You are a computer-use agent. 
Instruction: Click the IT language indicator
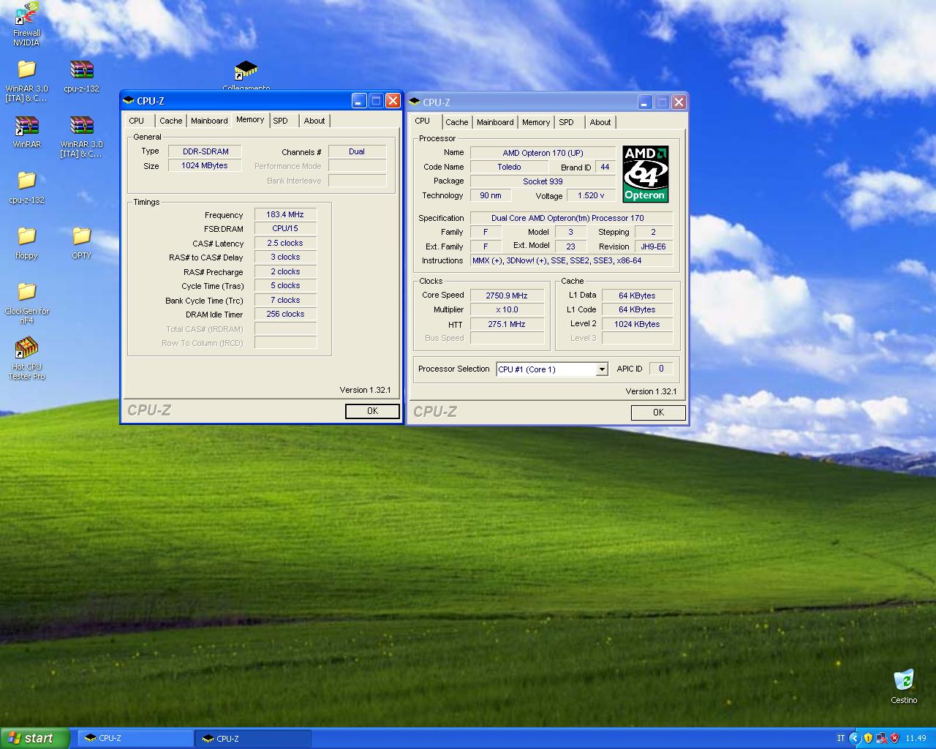click(x=840, y=738)
